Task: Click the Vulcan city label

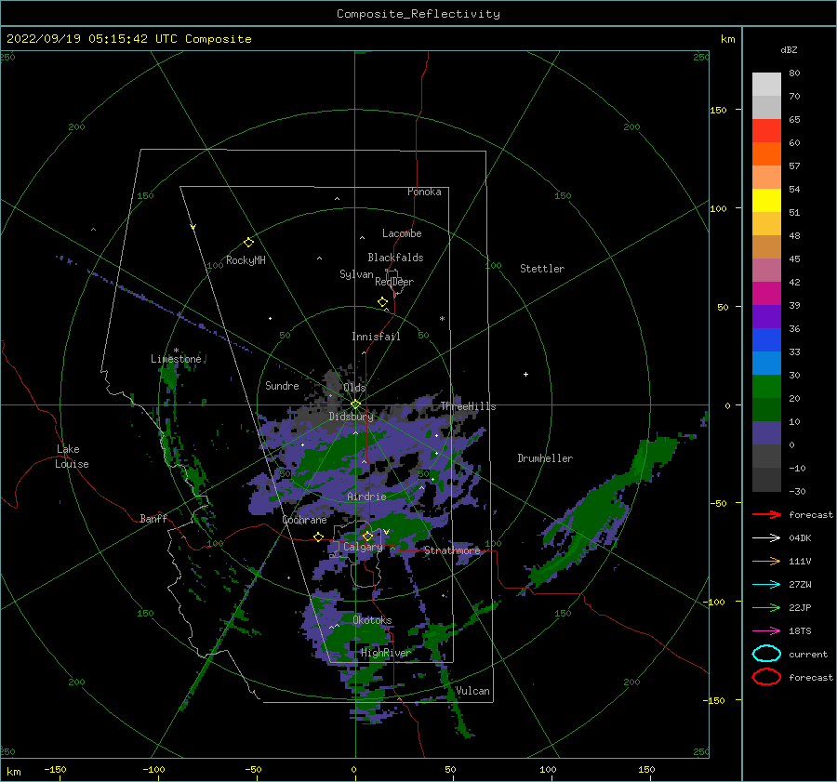Action: click(x=473, y=691)
